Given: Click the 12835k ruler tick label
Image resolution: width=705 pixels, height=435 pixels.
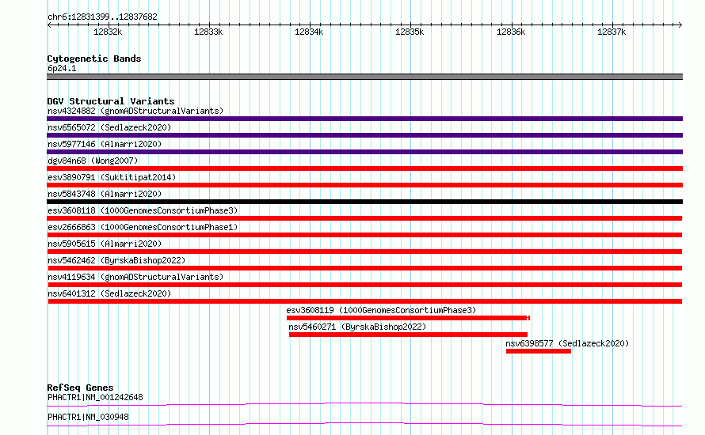Looking at the screenshot, I should coord(410,32).
